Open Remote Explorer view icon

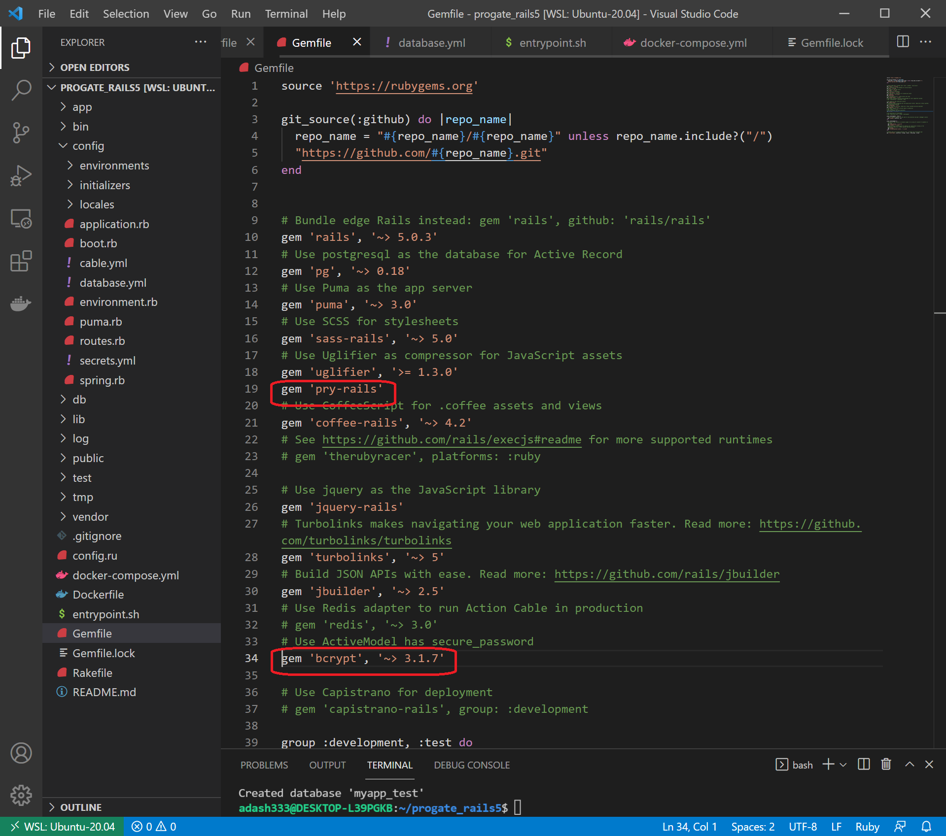pyautogui.click(x=21, y=218)
